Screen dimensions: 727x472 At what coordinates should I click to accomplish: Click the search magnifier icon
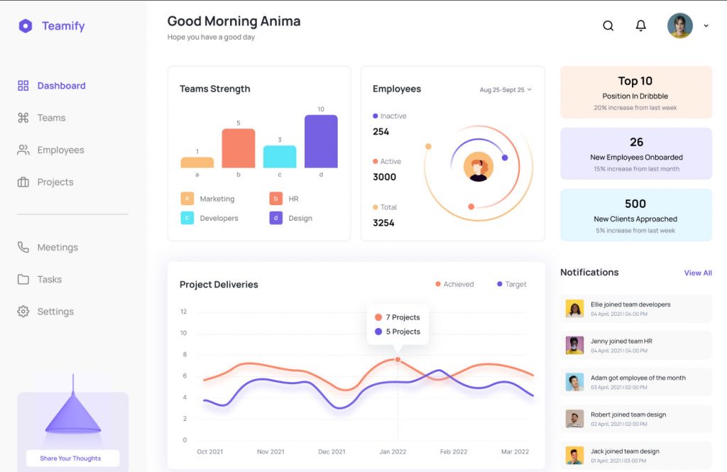click(x=608, y=26)
